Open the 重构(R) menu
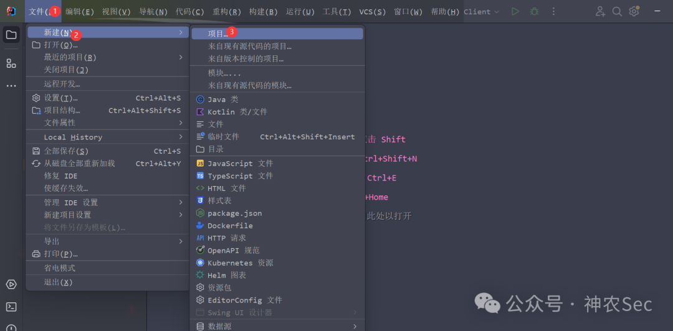Screen dimensions: 673x331 (x=227, y=12)
